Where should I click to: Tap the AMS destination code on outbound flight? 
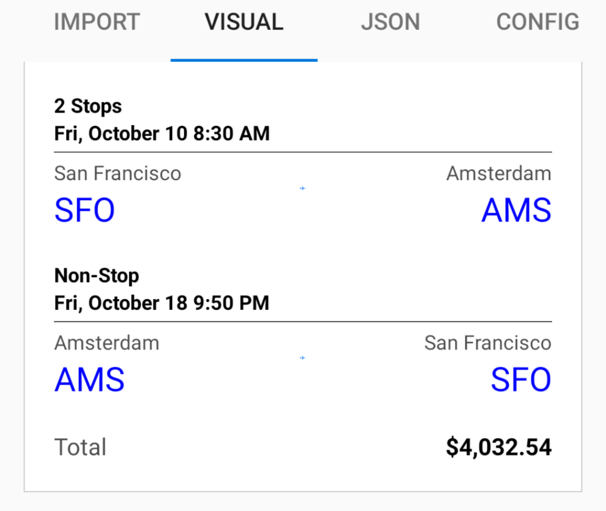pos(516,210)
